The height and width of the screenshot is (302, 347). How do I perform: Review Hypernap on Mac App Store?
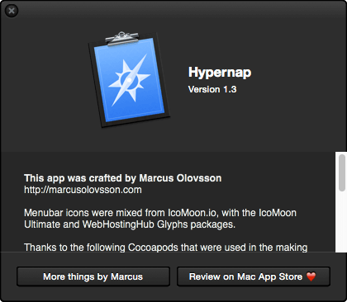tap(254, 276)
